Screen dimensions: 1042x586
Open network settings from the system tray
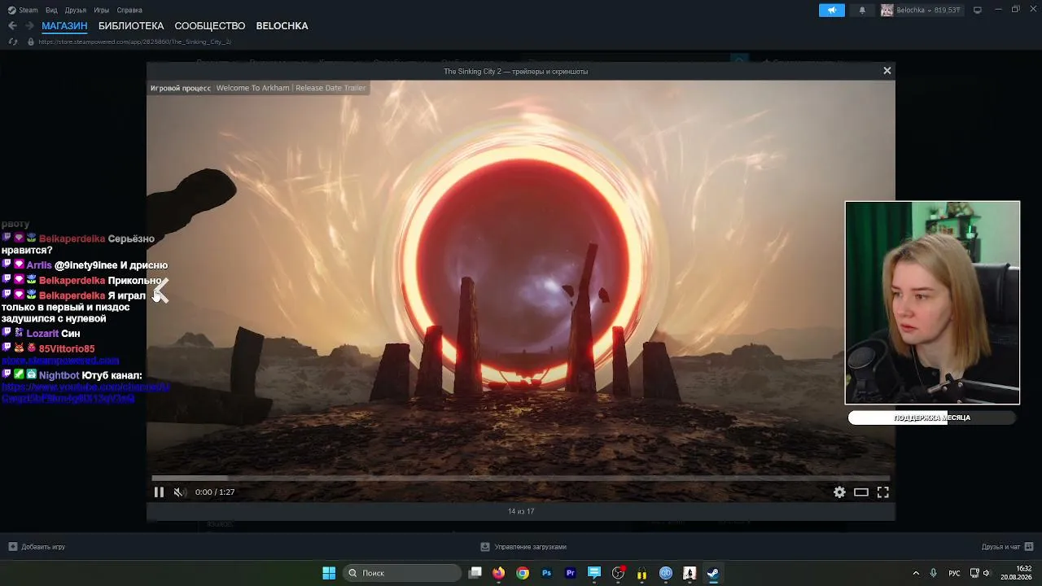(x=974, y=573)
